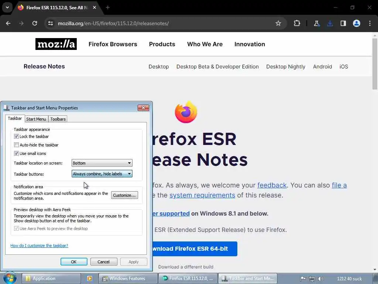Switch to the Taskbar tab

[15, 118]
